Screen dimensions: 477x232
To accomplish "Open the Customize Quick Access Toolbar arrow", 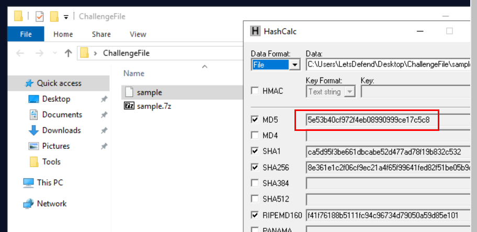I will point(66,17).
